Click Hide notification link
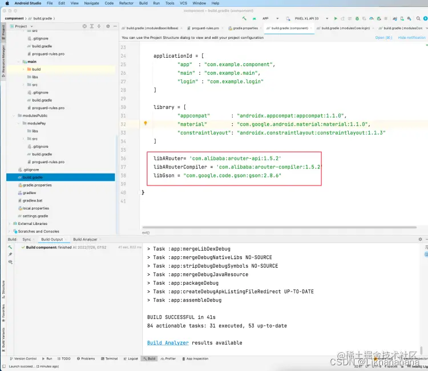Screen dimensions: 428x371 pos(411,38)
